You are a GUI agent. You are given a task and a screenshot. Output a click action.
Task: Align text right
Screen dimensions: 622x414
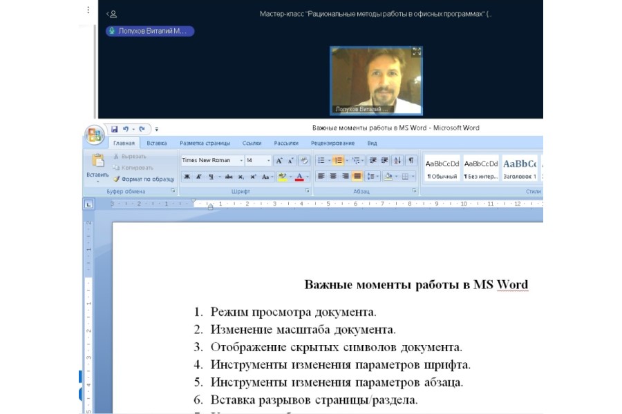tap(346, 177)
